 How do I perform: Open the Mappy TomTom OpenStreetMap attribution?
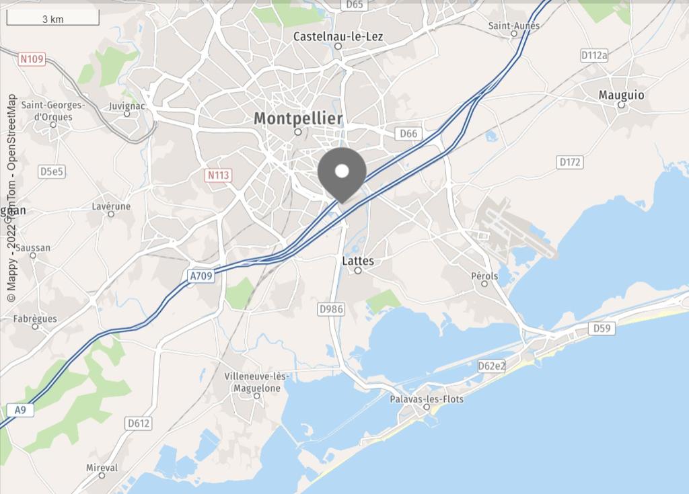tap(11, 198)
